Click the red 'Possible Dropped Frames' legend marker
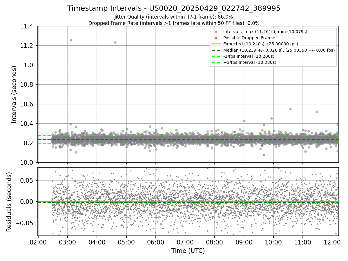 pyautogui.click(x=216, y=38)
